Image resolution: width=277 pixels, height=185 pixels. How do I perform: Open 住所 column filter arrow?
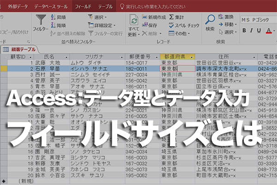point(254,57)
